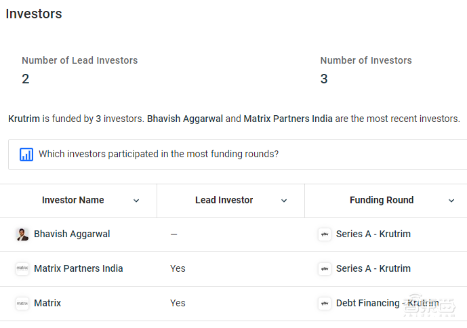467x328 pixels.
Task: Ask which investors participated in most rounds
Action: [x=159, y=155]
